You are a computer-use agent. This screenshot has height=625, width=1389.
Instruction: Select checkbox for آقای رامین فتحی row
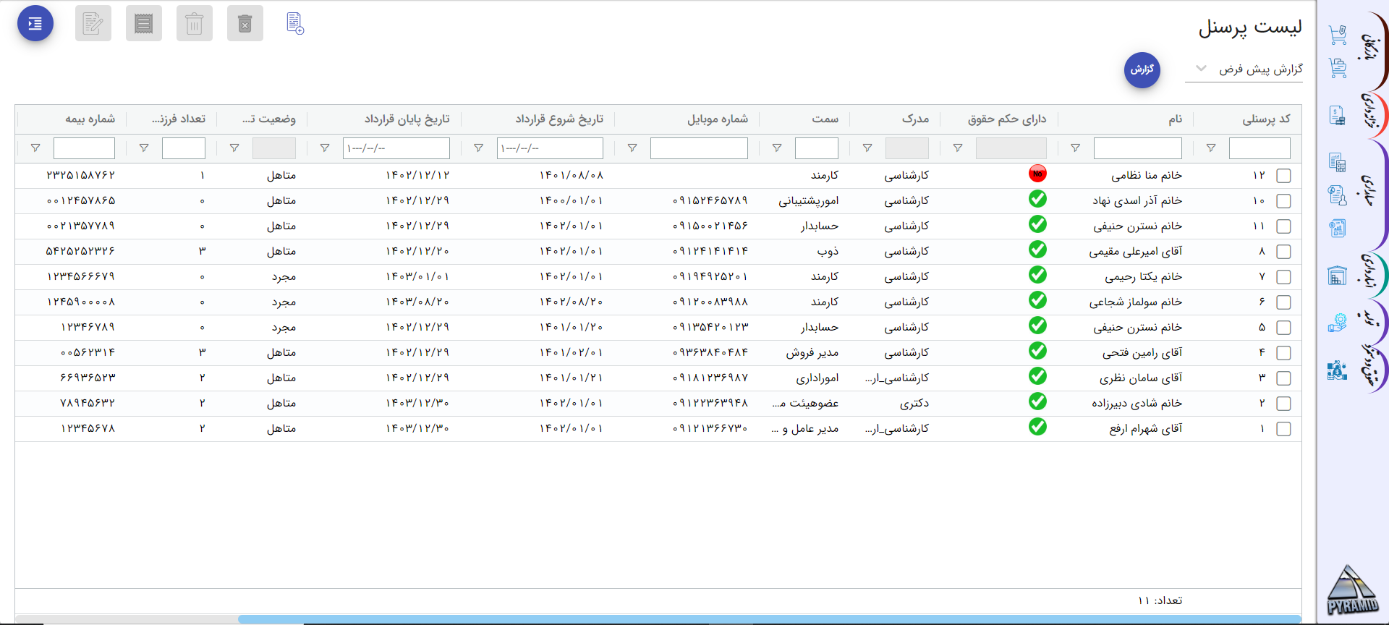click(x=1283, y=353)
